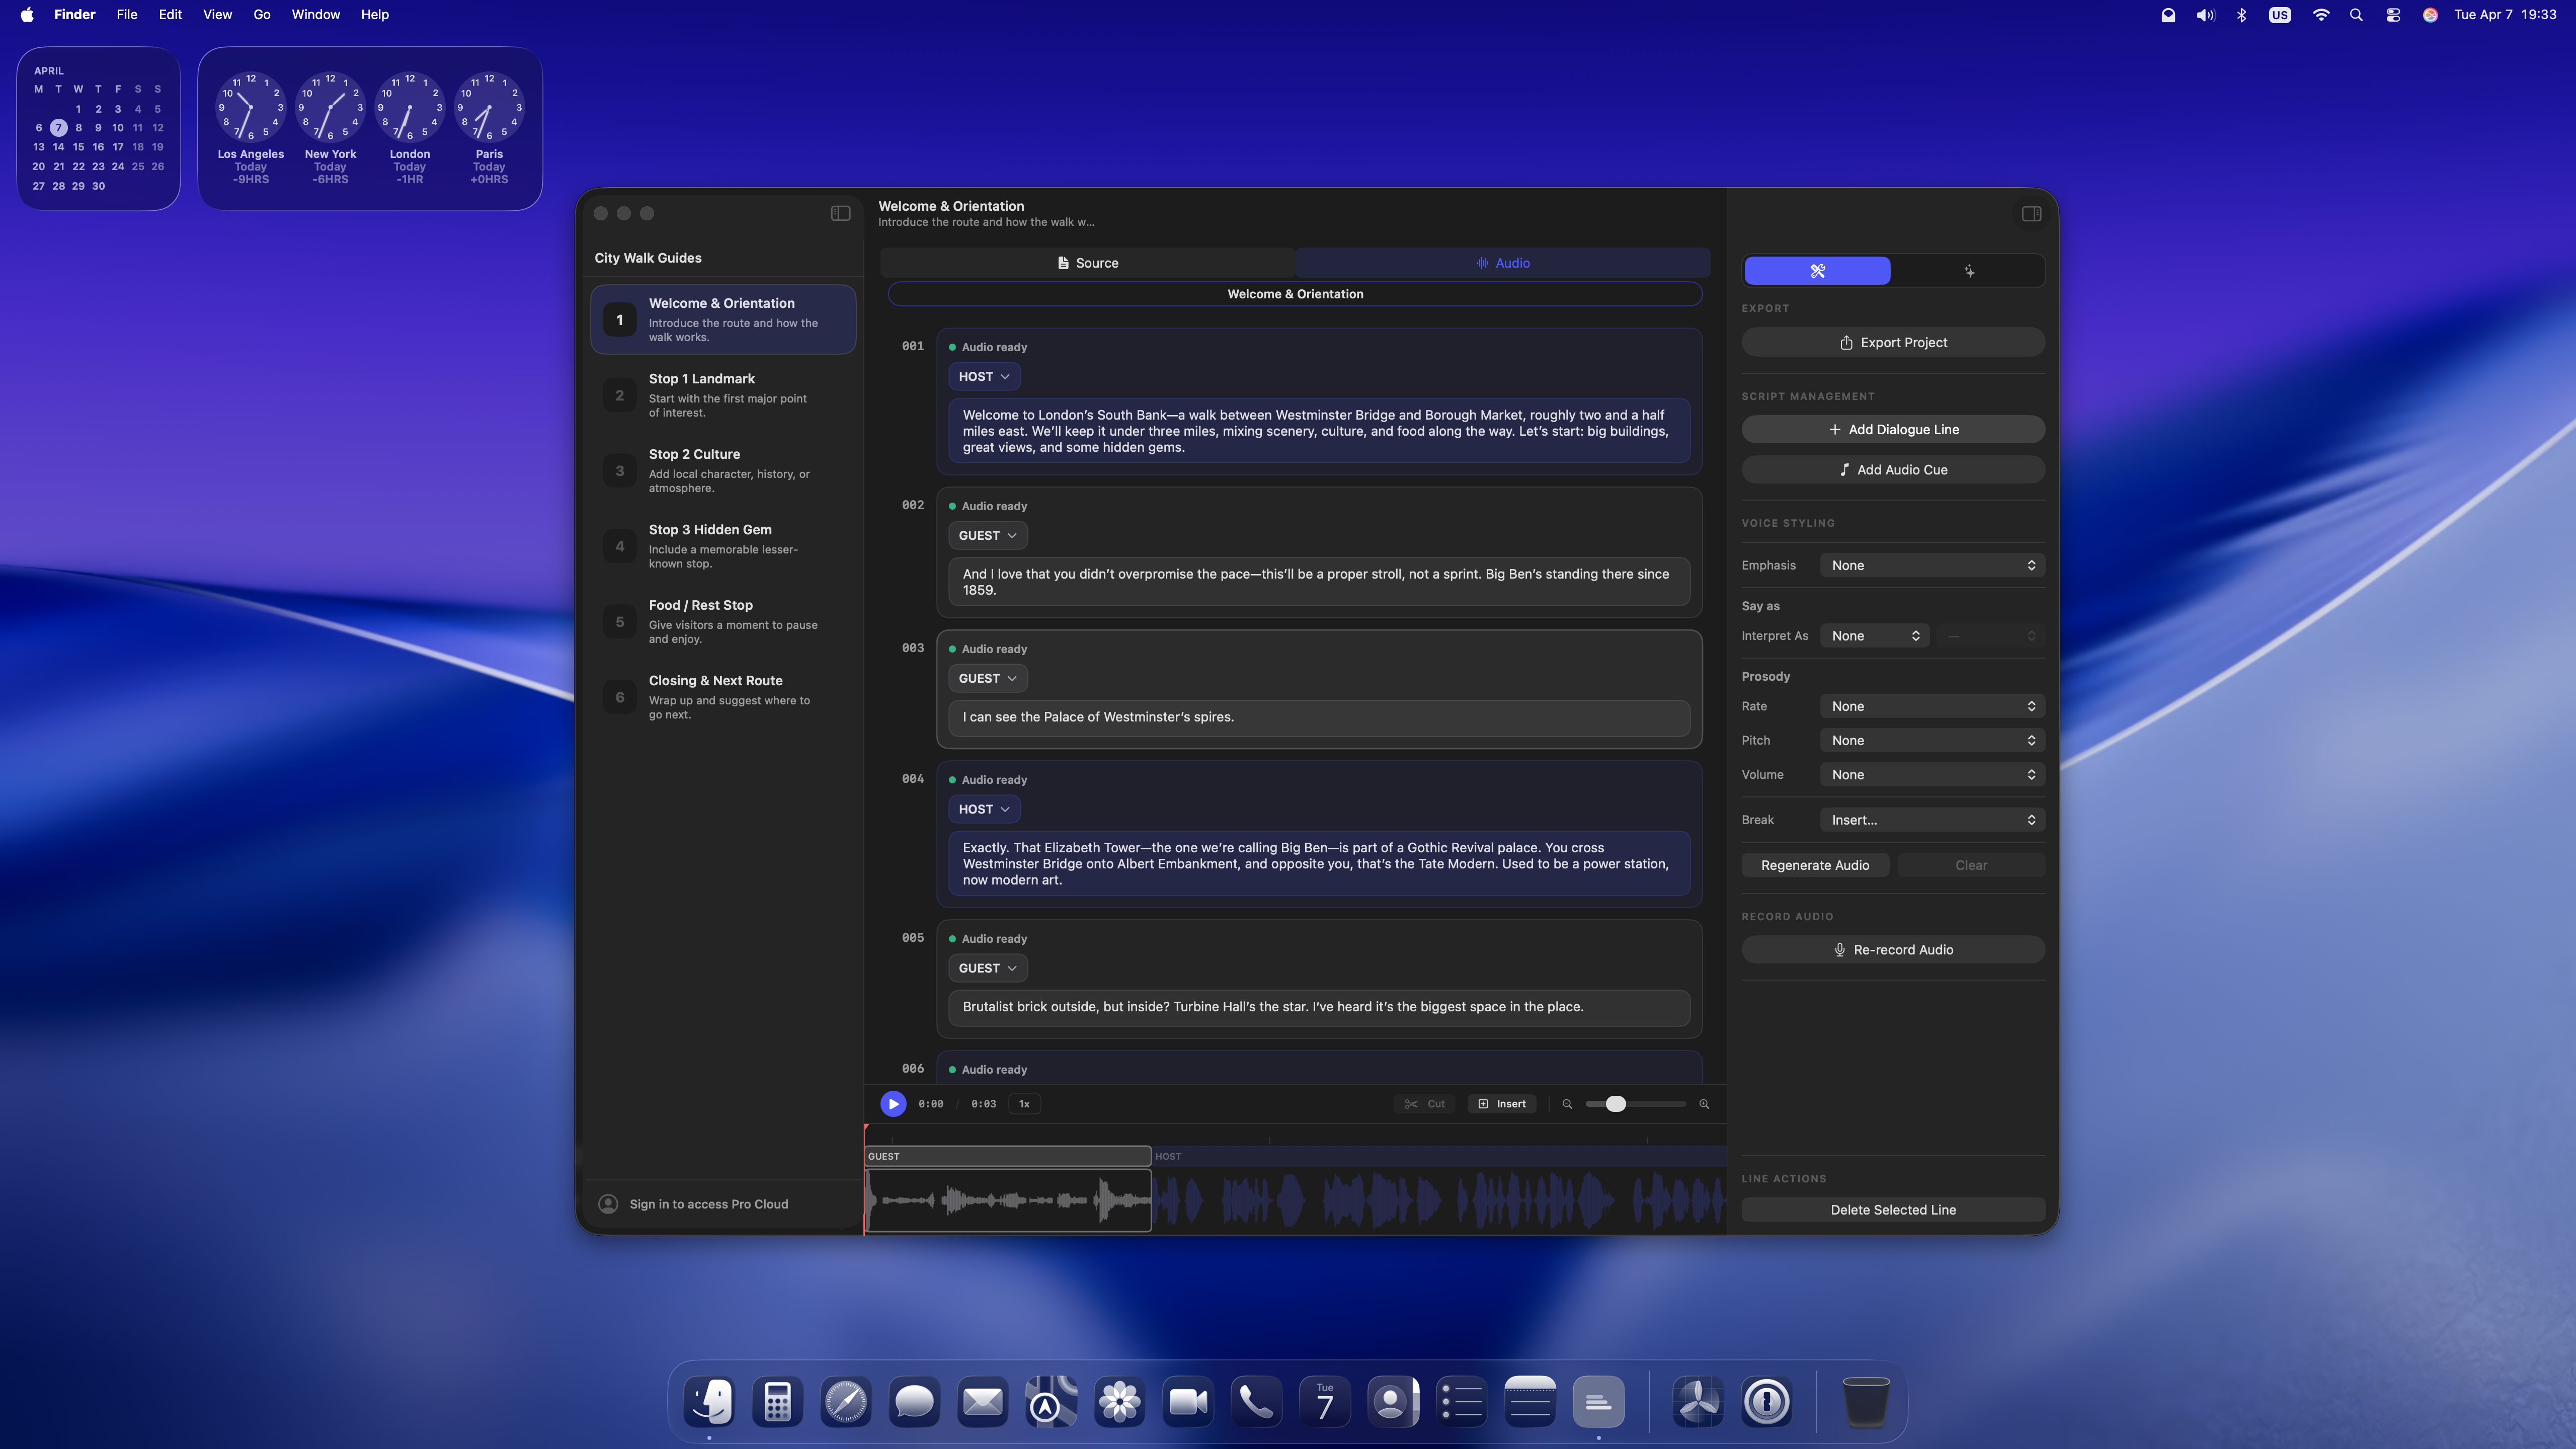Select the tools tab in inspector

tap(1817, 271)
